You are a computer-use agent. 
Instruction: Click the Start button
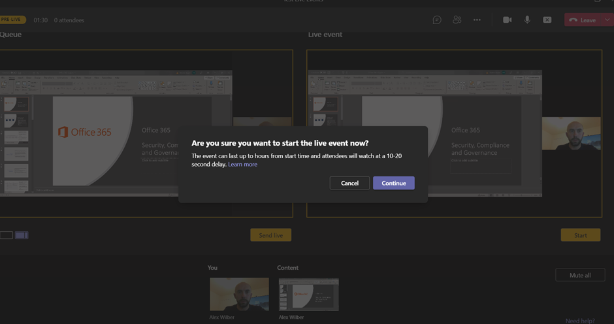[580, 235]
